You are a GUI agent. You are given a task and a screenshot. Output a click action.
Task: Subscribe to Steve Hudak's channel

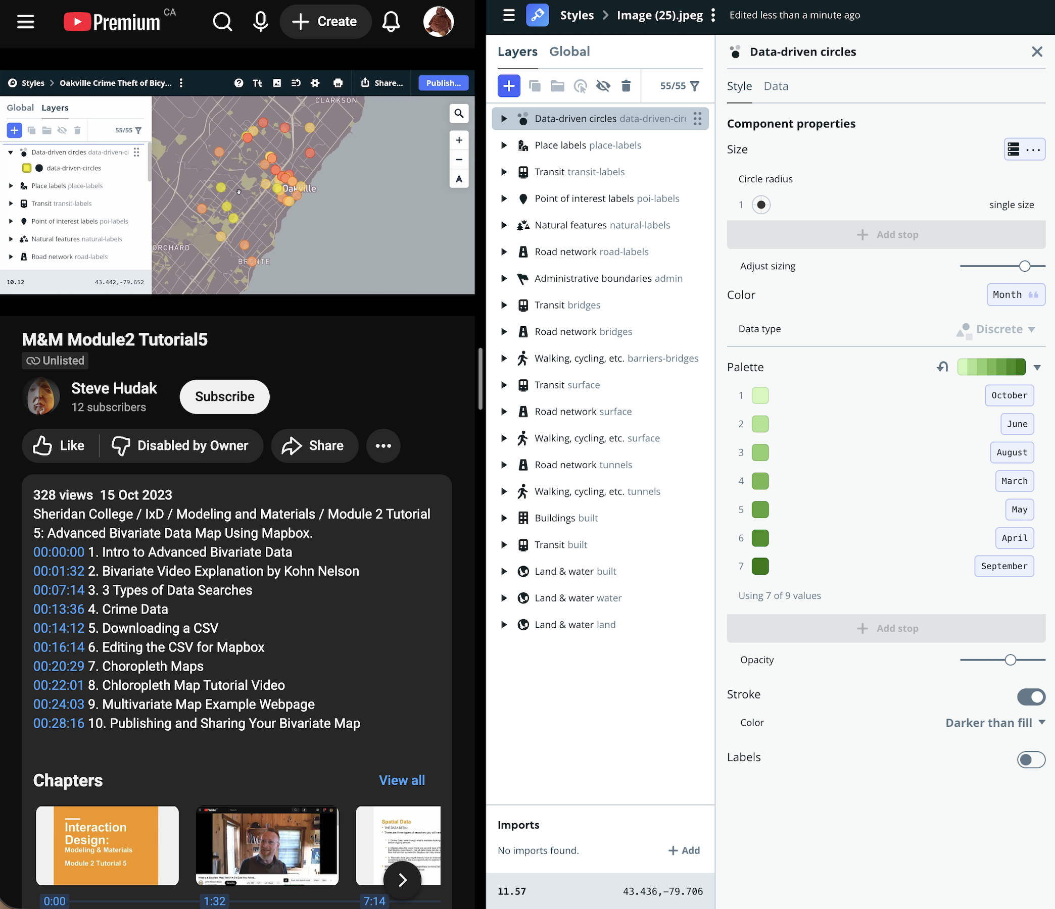pos(224,396)
